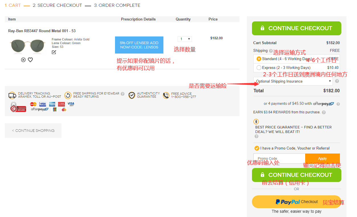Click the Cart step in progress bar
The image size is (357, 217).
click(13, 5)
